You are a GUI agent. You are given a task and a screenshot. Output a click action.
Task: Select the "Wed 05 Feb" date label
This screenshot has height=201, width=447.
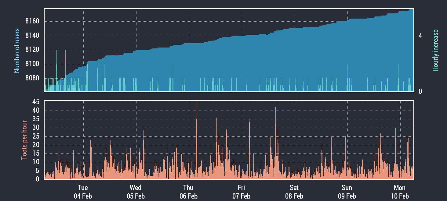click(136, 192)
